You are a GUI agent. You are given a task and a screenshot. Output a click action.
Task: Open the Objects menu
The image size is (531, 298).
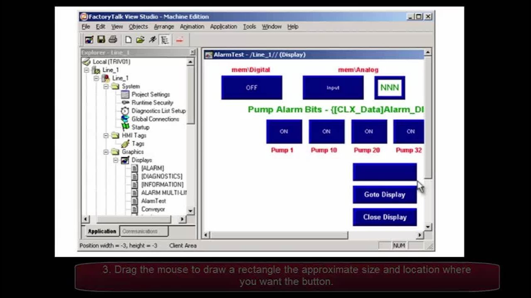click(138, 26)
